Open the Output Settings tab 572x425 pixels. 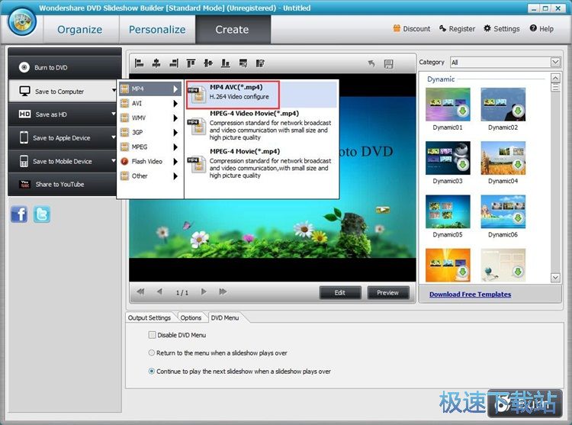tap(149, 317)
